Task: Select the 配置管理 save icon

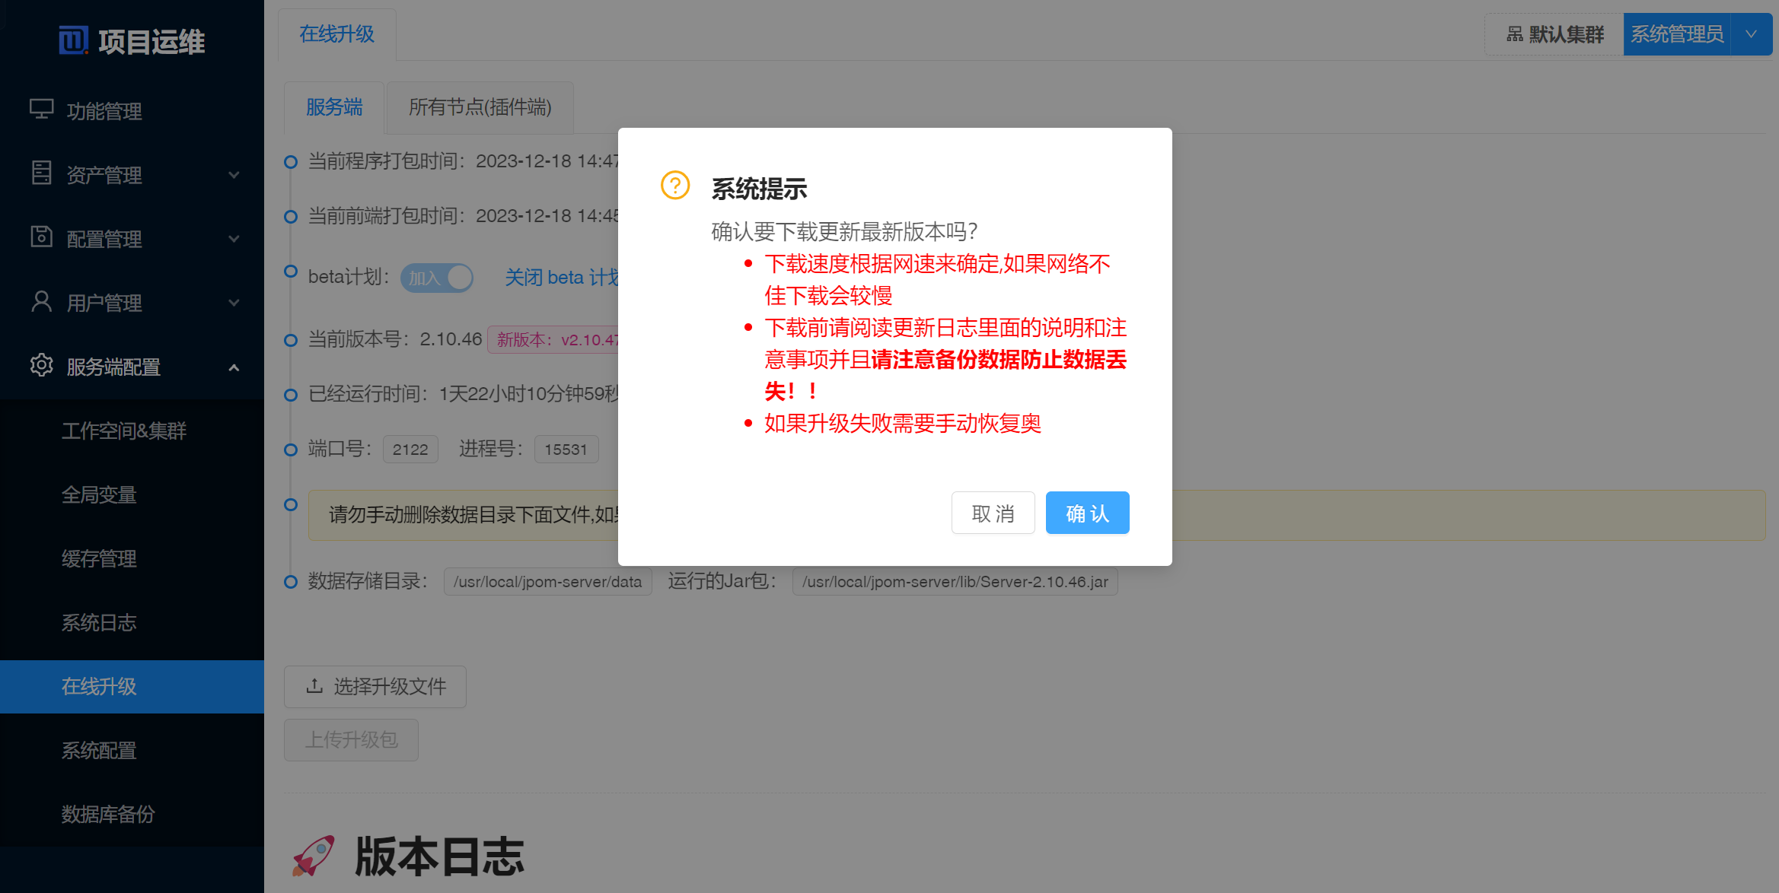Action: click(x=41, y=239)
